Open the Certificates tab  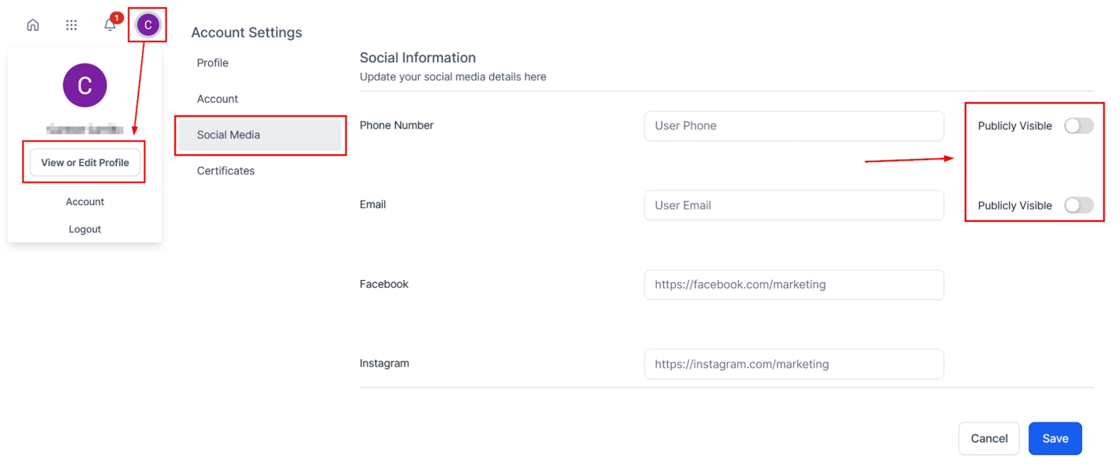tap(226, 171)
